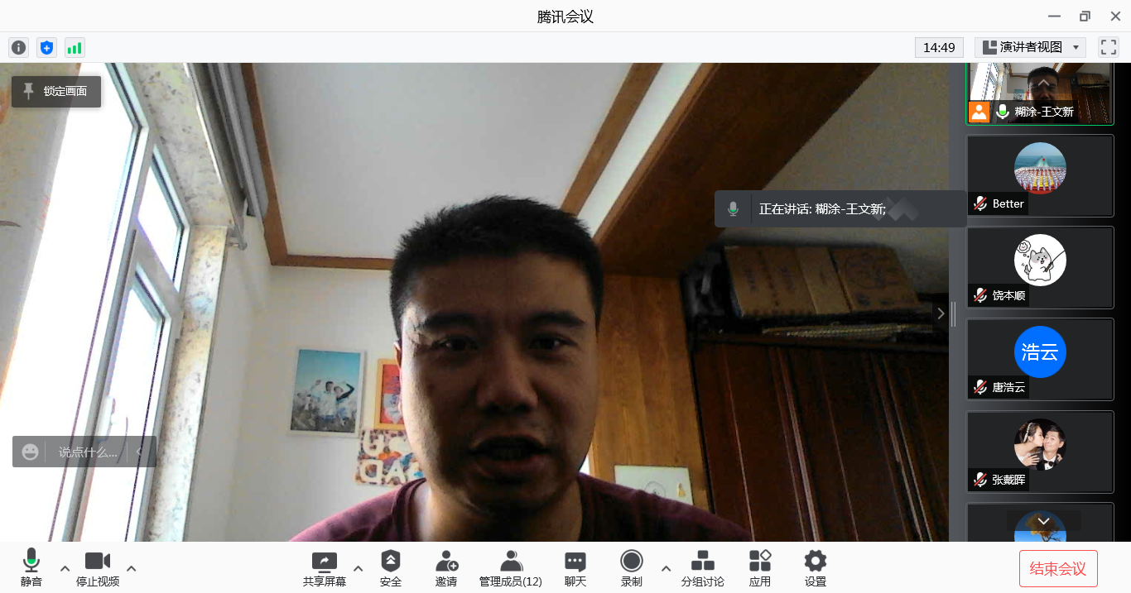Open the Chat (聊天) panel

[575, 567]
